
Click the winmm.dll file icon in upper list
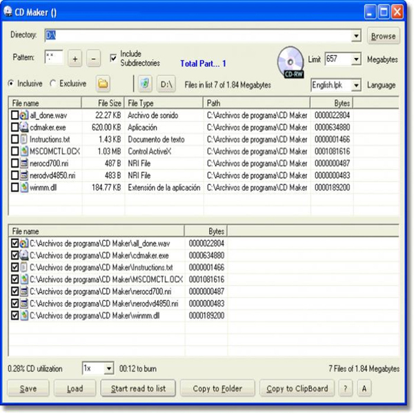pos(23,188)
